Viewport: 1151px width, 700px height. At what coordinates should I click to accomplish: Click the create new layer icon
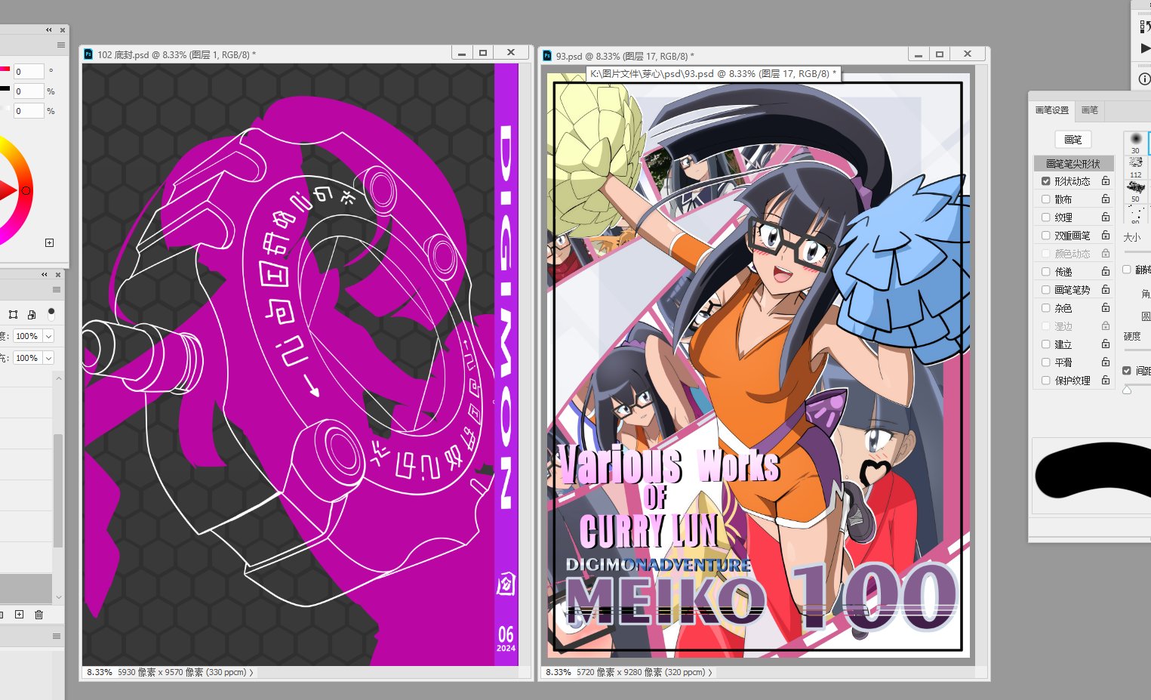tap(20, 615)
